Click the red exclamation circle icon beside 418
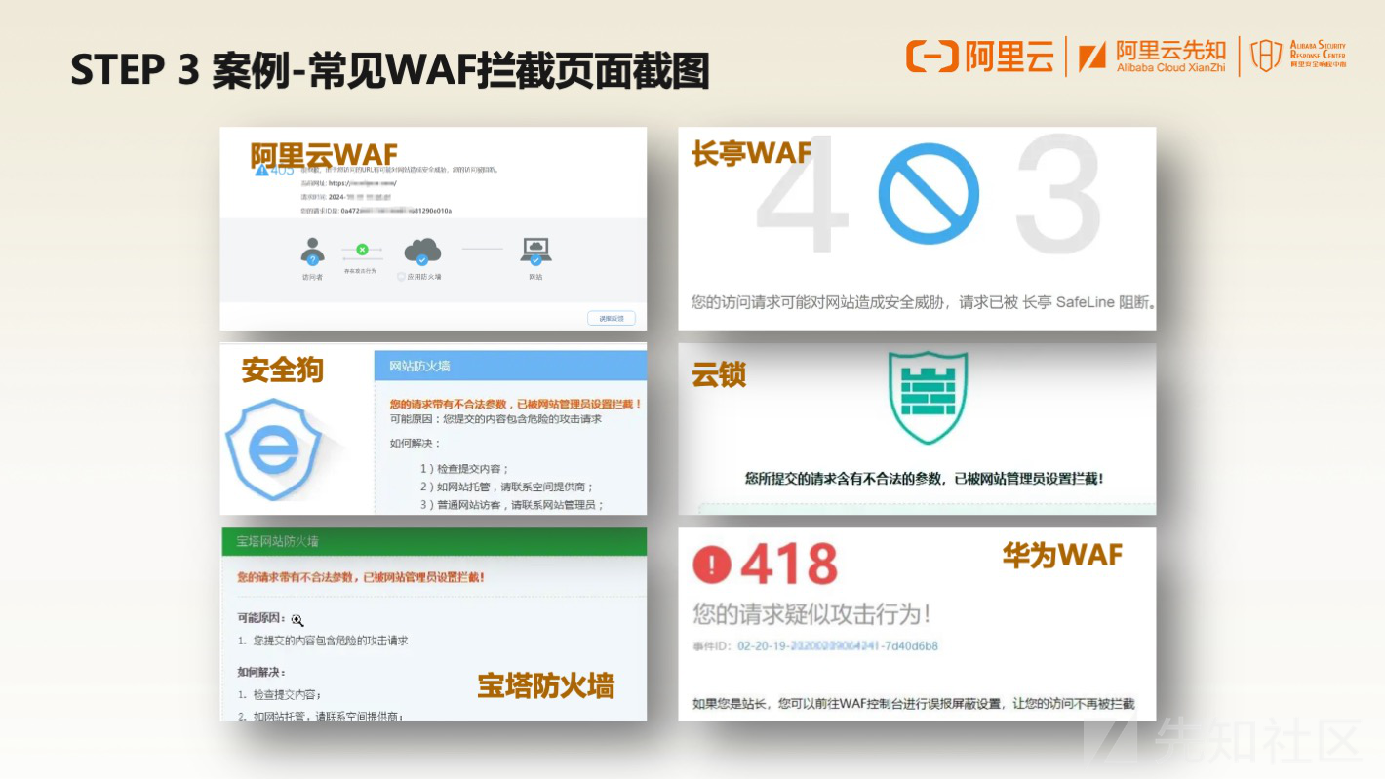This screenshot has height=779, width=1385. [x=713, y=564]
